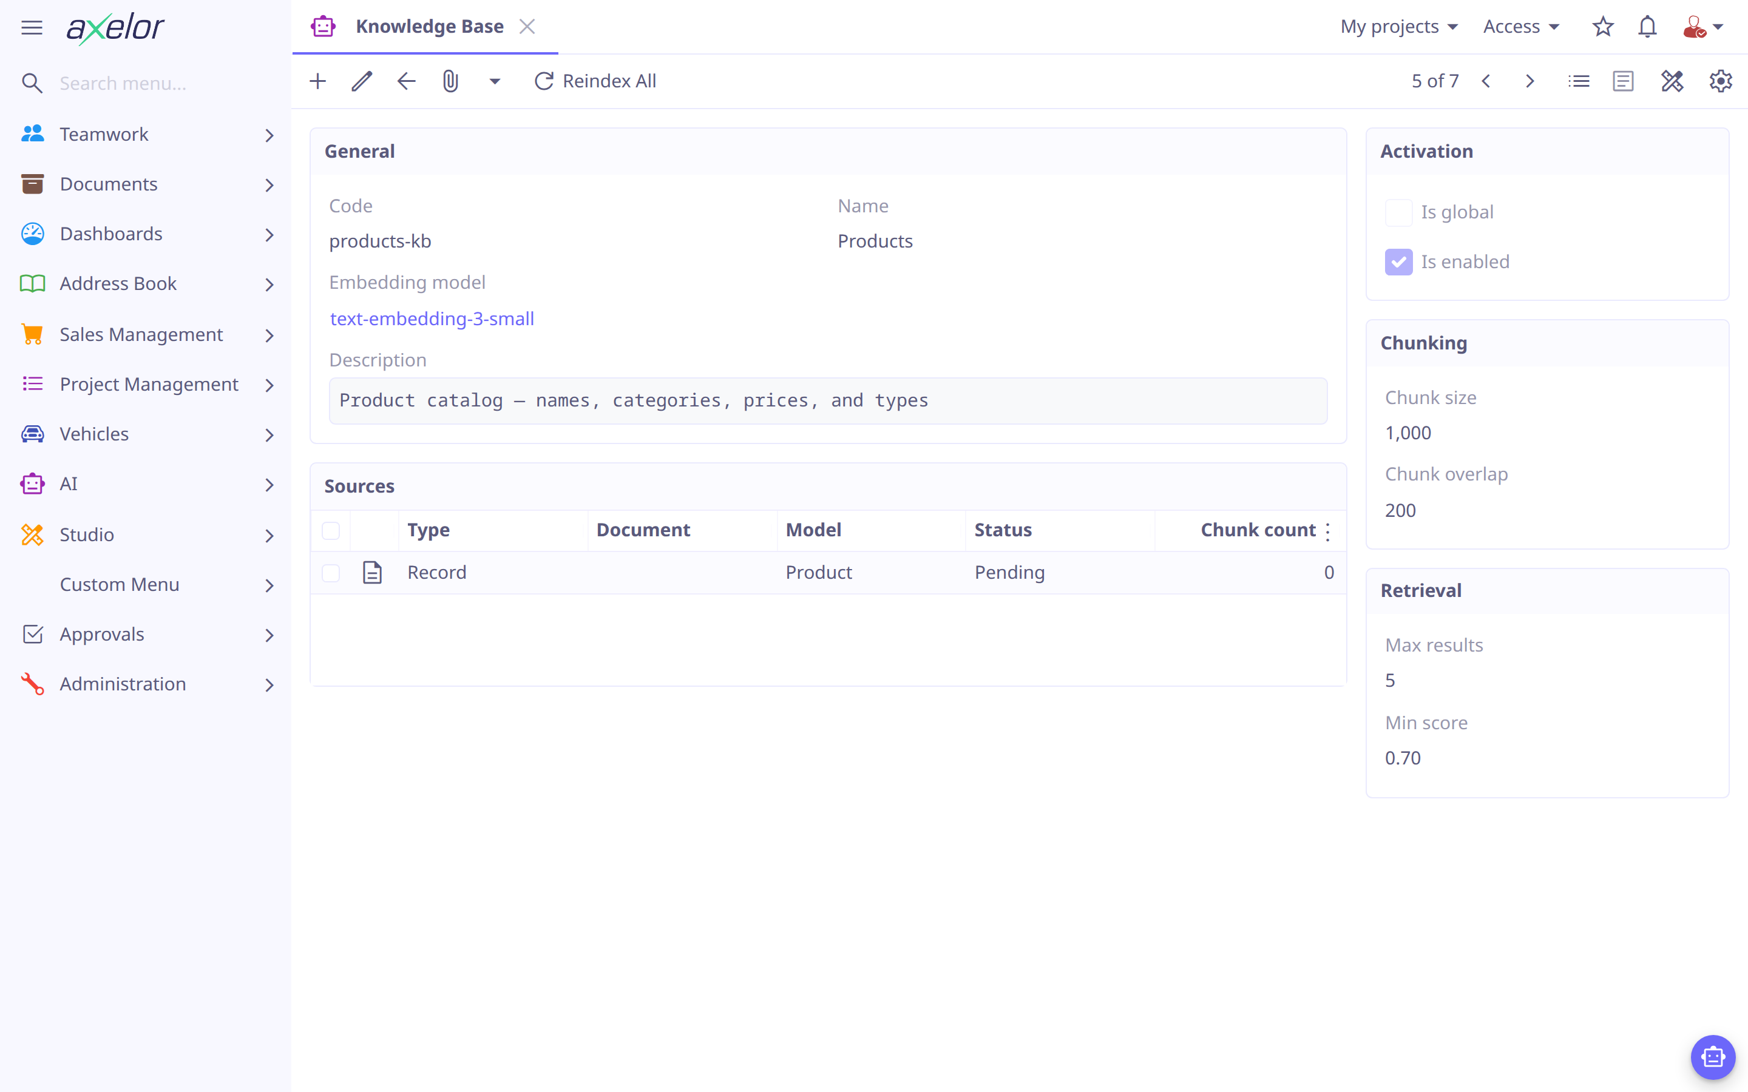1748x1092 pixels.
Task: Click the edit pencil icon
Action: 362,81
